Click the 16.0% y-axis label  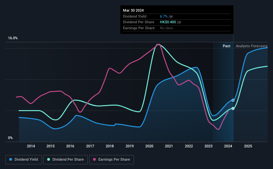tap(13, 38)
